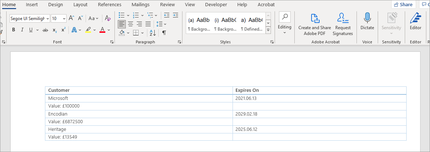Go to the Mailings tab

(140, 5)
